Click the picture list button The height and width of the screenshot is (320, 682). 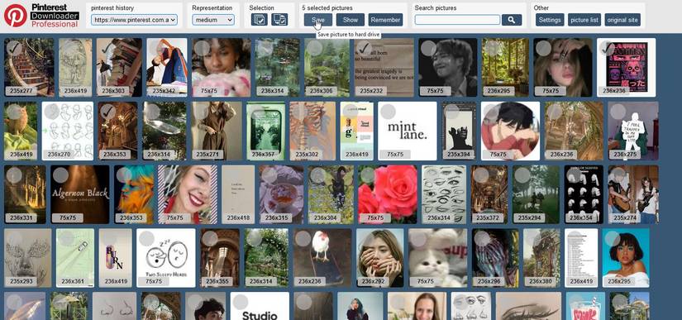pyautogui.click(x=584, y=20)
